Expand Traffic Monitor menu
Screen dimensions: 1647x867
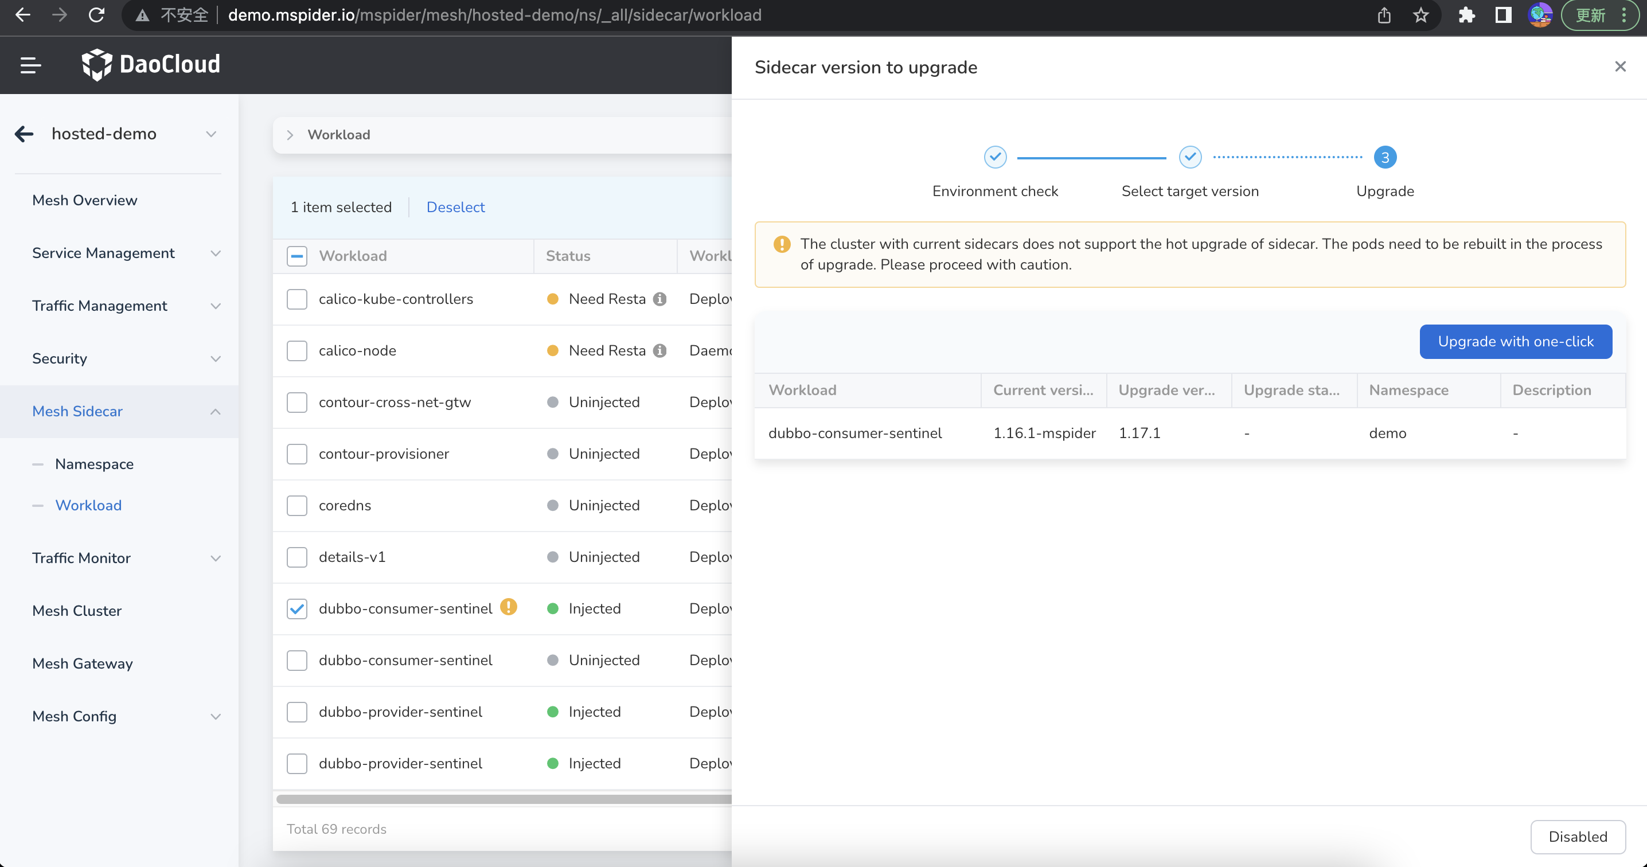119,558
